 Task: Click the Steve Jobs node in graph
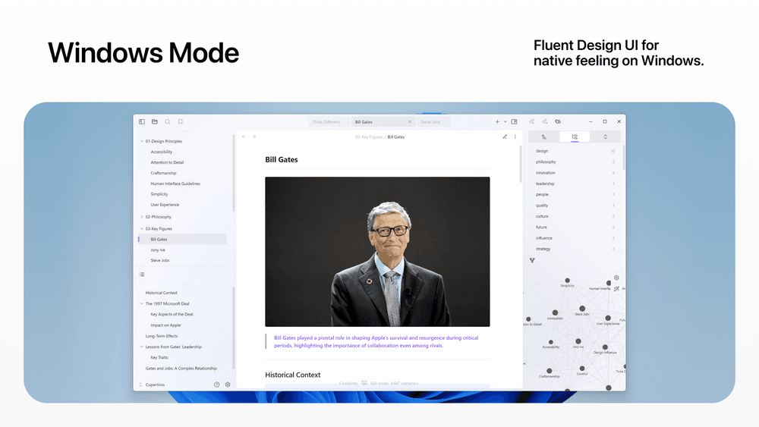[x=582, y=309]
